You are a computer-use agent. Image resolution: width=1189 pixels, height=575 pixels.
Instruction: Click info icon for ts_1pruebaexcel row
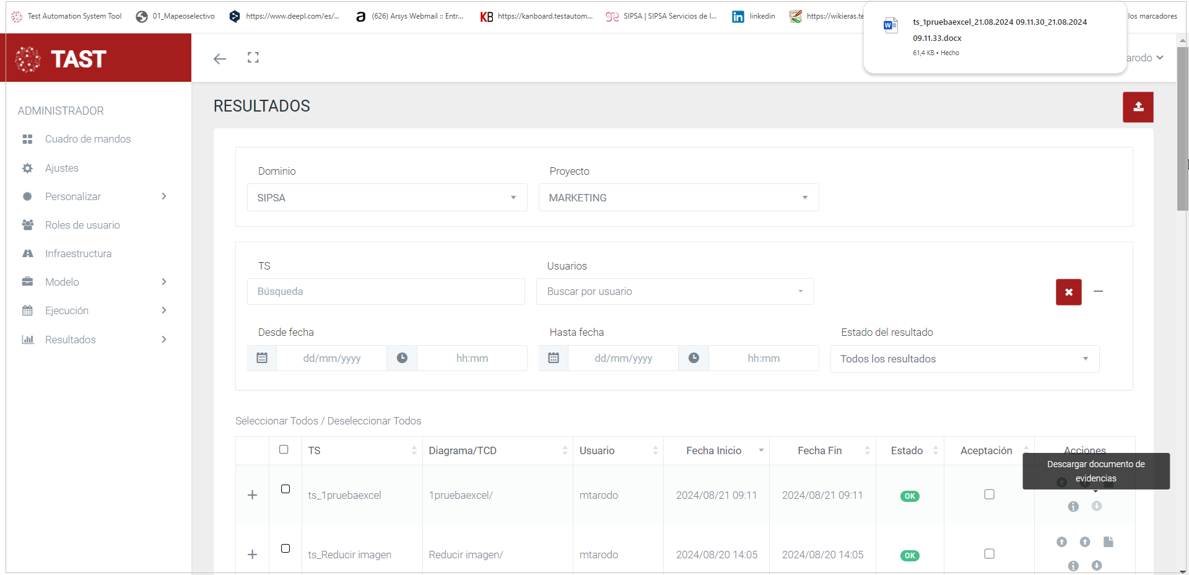[1073, 507]
